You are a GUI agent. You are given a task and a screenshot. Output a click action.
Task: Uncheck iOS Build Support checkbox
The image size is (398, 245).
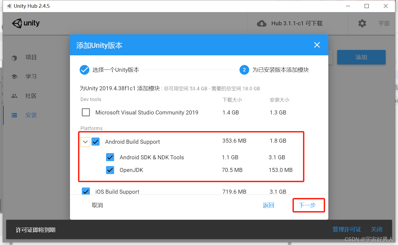[x=86, y=191]
